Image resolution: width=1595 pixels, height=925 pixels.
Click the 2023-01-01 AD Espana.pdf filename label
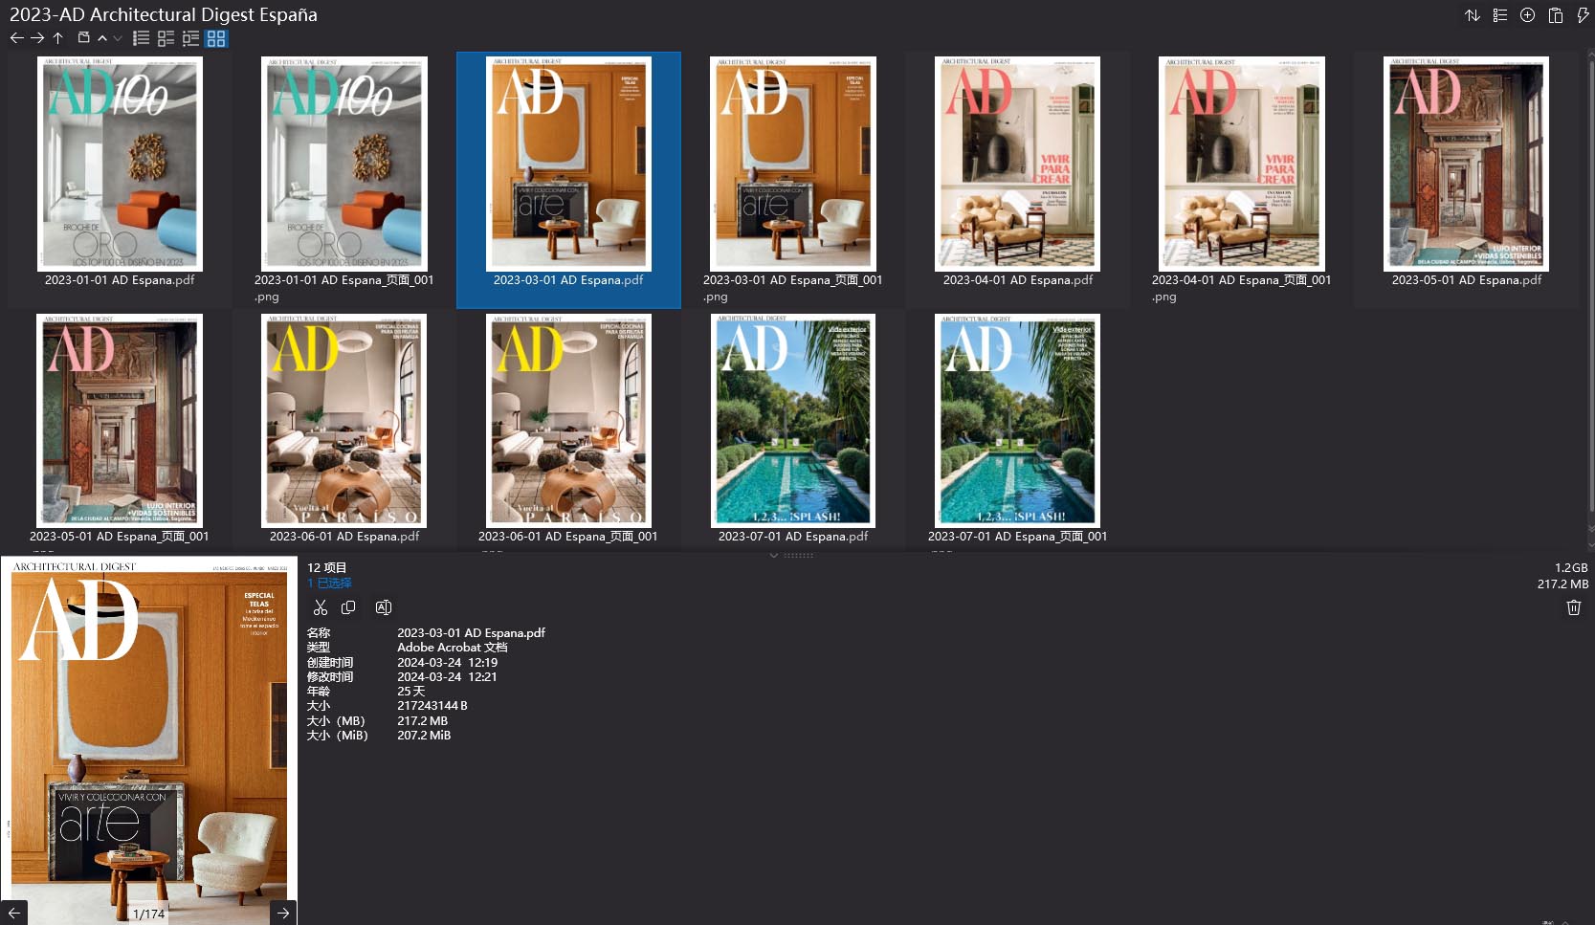point(120,280)
